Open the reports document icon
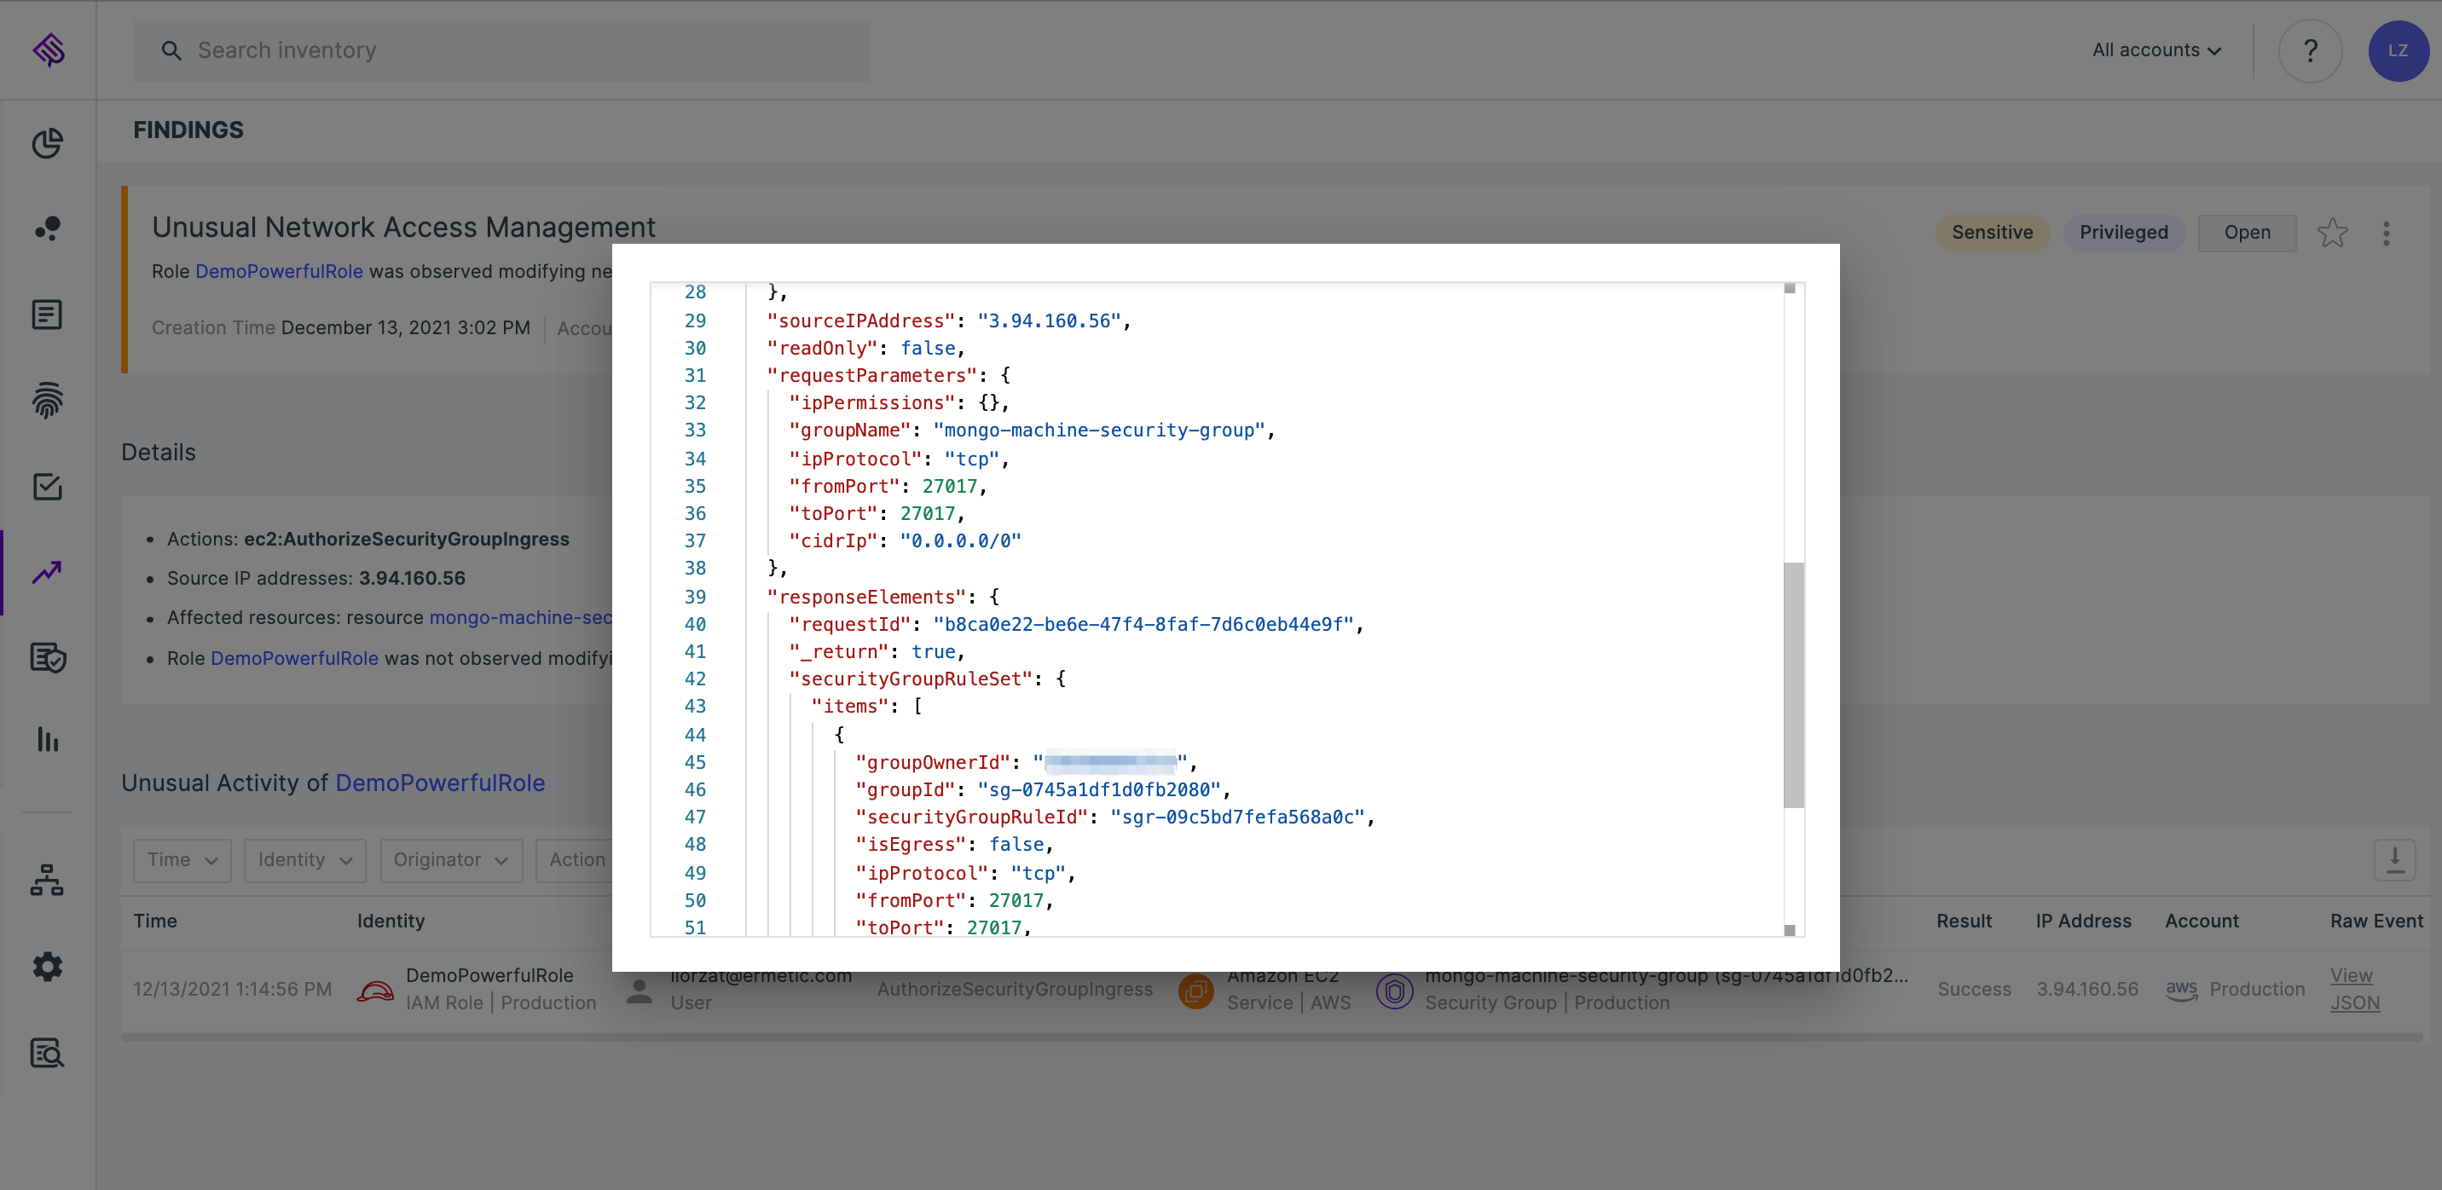This screenshot has height=1190, width=2442. 48,314
